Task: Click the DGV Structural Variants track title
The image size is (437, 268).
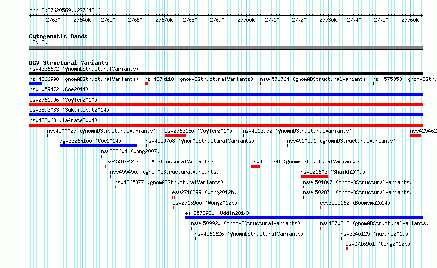Action: tap(69, 63)
